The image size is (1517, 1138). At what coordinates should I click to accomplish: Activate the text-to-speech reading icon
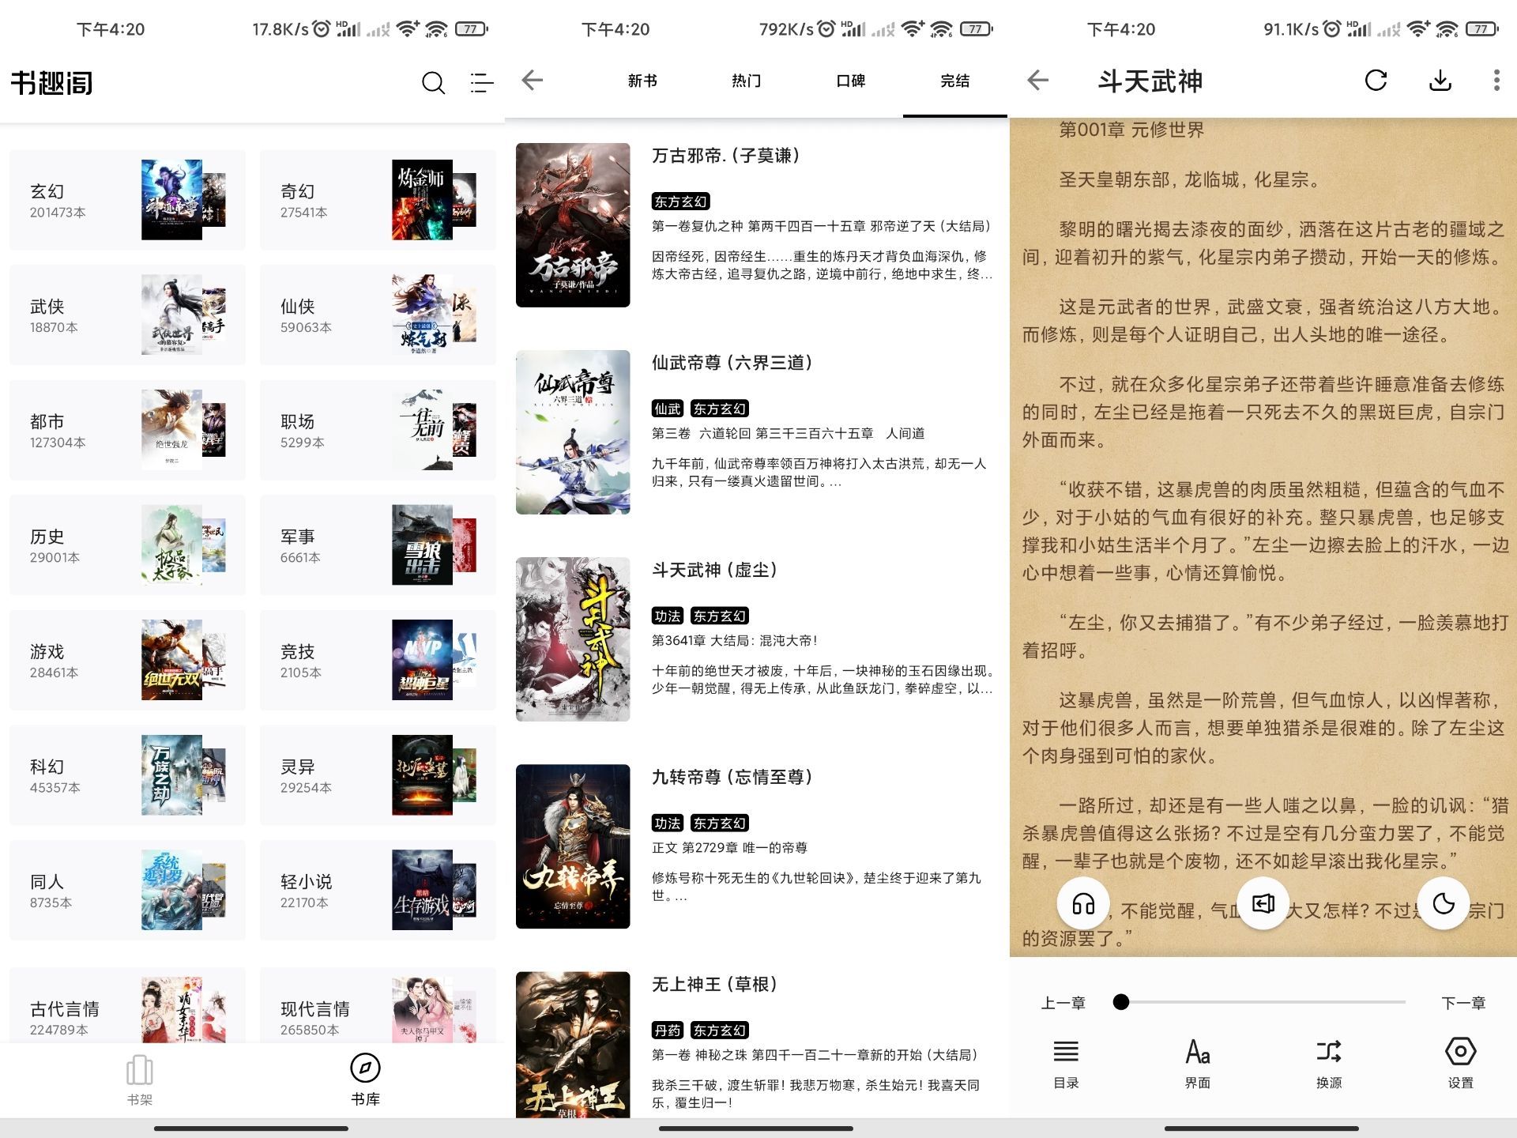point(1263,903)
